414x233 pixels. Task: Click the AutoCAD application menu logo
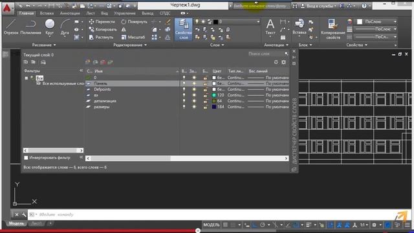[x=7, y=8]
